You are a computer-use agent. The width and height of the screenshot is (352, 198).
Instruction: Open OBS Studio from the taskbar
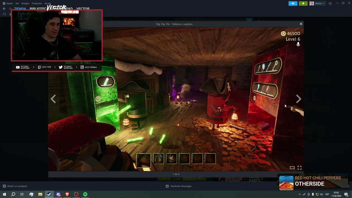point(76,194)
